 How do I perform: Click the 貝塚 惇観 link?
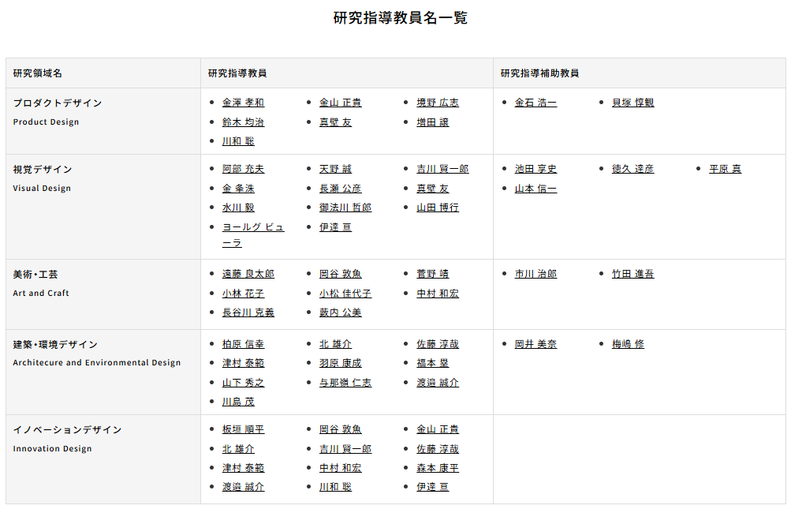(632, 103)
